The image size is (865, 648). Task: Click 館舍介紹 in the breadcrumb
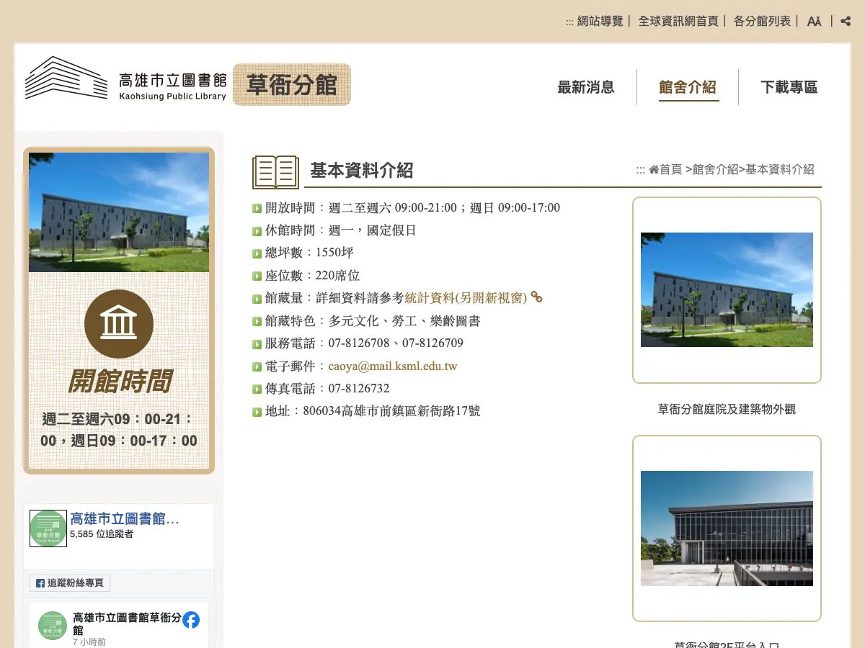(x=715, y=170)
